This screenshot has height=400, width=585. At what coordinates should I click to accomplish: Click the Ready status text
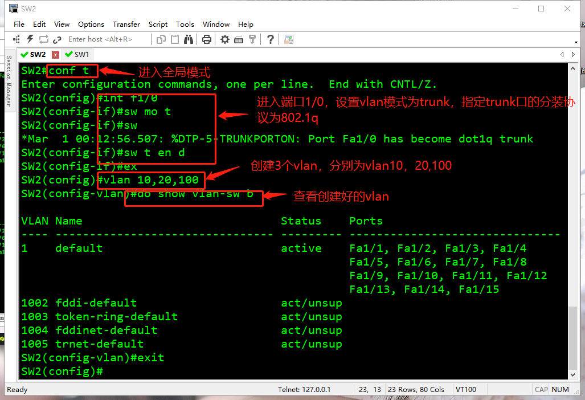point(17,390)
